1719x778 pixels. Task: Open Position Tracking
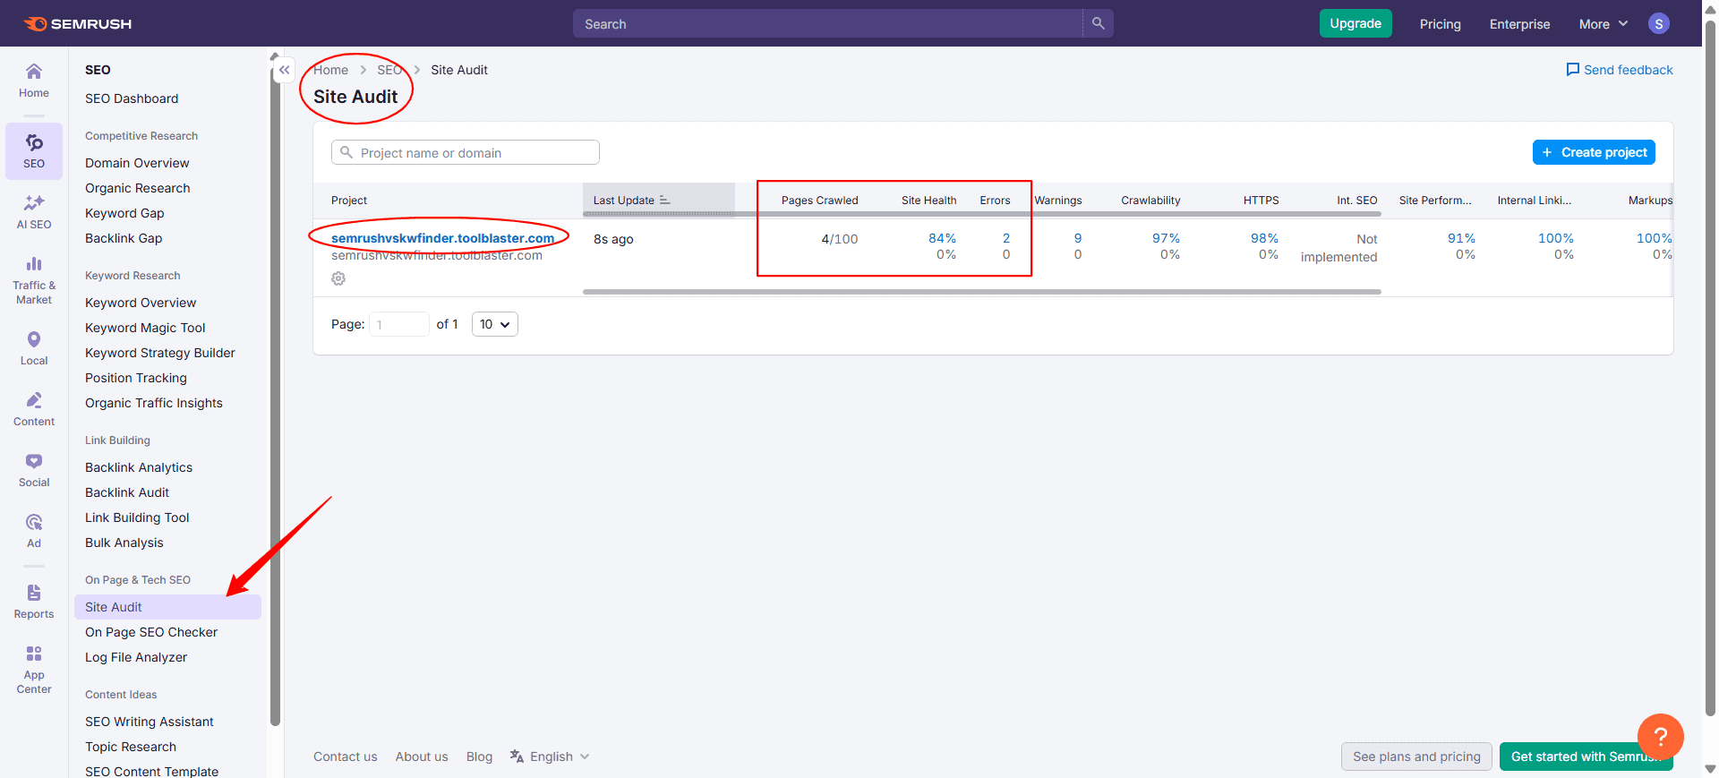[x=136, y=378]
